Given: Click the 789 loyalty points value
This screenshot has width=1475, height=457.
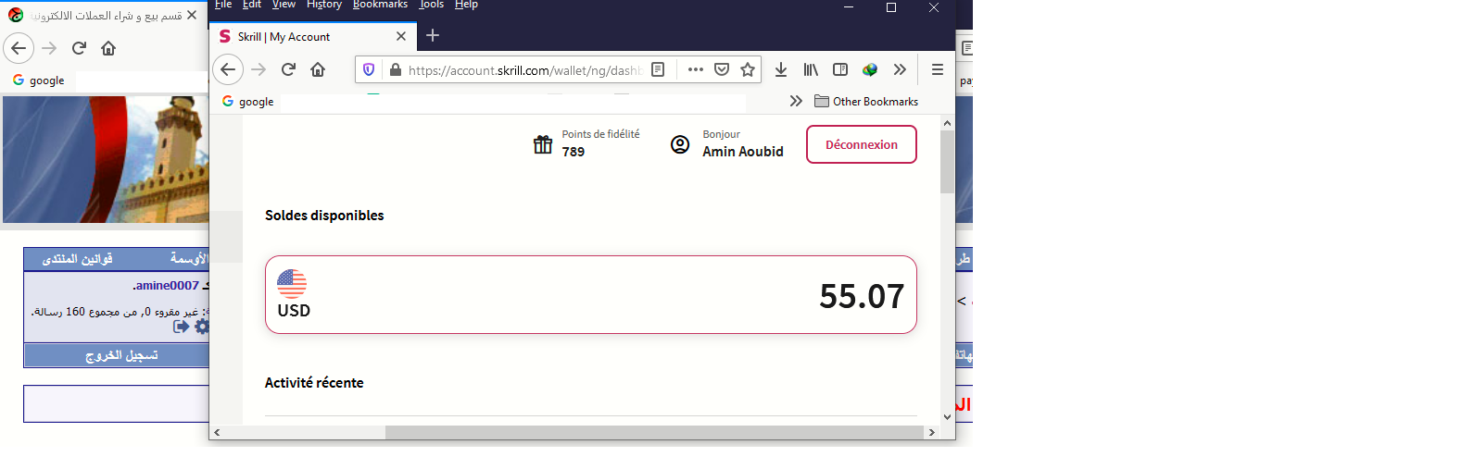Looking at the screenshot, I should click(x=574, y=152).
